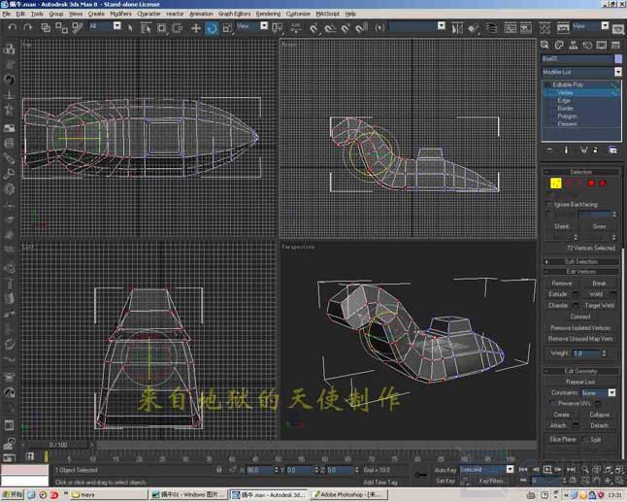Select red Polygon sub-object selection icon

coord(591,184)
